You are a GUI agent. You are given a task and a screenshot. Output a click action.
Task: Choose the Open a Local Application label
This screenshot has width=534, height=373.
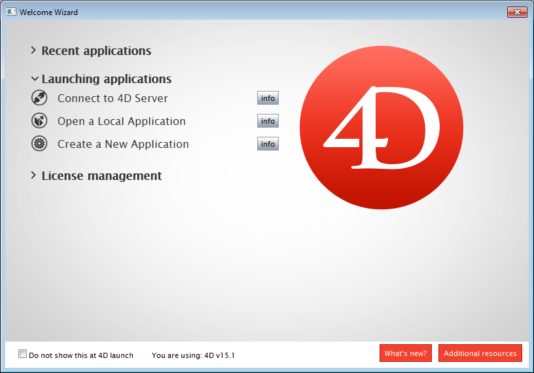tap(121, 121)
